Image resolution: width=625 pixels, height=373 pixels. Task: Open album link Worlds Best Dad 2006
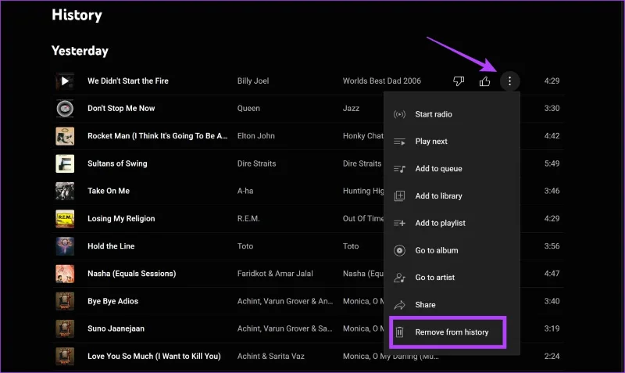(382, 81)
